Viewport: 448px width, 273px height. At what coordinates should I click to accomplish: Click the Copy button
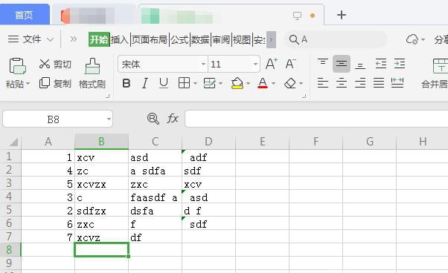pos(55,83)
